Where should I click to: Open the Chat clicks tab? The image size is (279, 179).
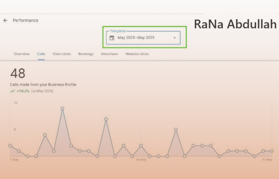pos(62,54)
